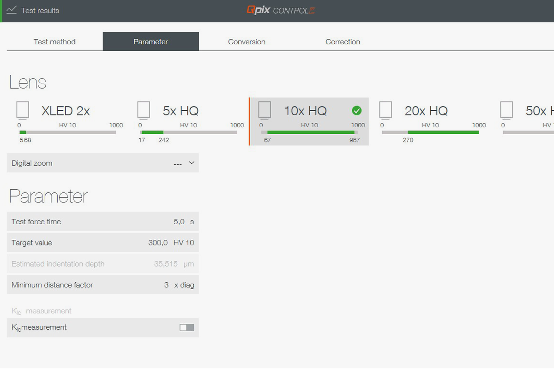Select the 5x HQ lens icon
This screenshot has width=554, height=369.
click(x=144, y=110)
